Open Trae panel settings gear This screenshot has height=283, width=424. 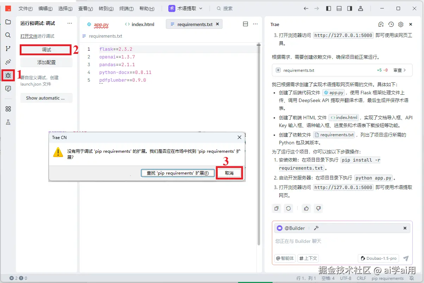pos(401,24)
